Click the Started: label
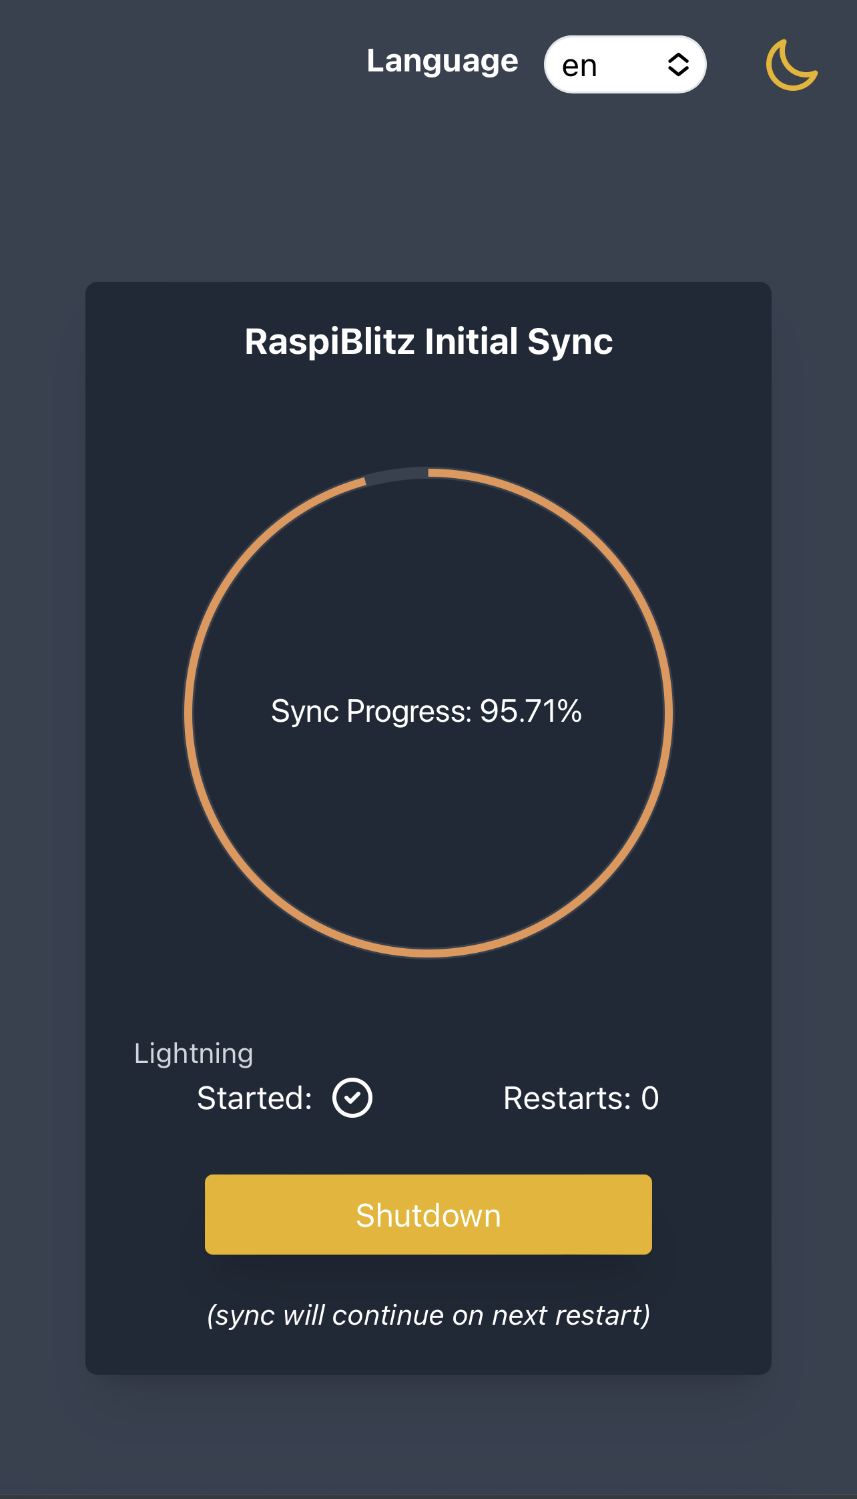Viewport: 857px width, 1499px height. 255,1098
